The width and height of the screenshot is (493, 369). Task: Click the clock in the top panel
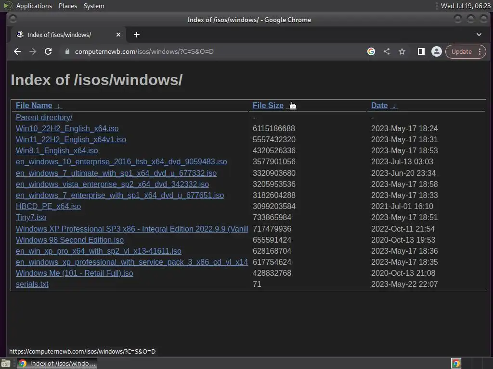click(x=466, y=6)
